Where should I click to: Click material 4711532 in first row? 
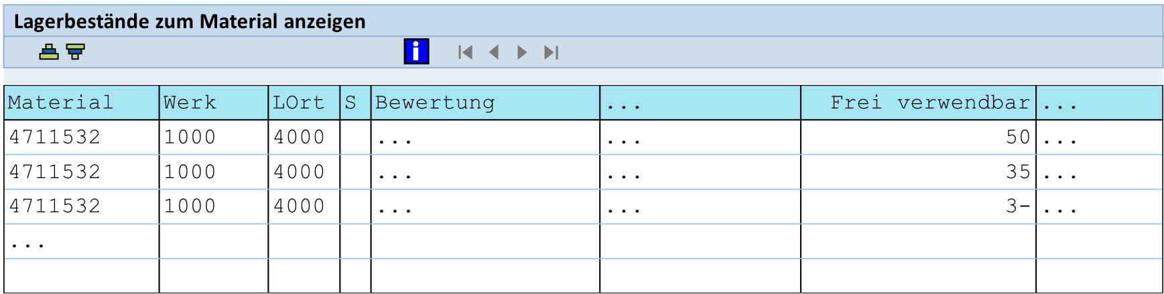[x=55, y=137]
